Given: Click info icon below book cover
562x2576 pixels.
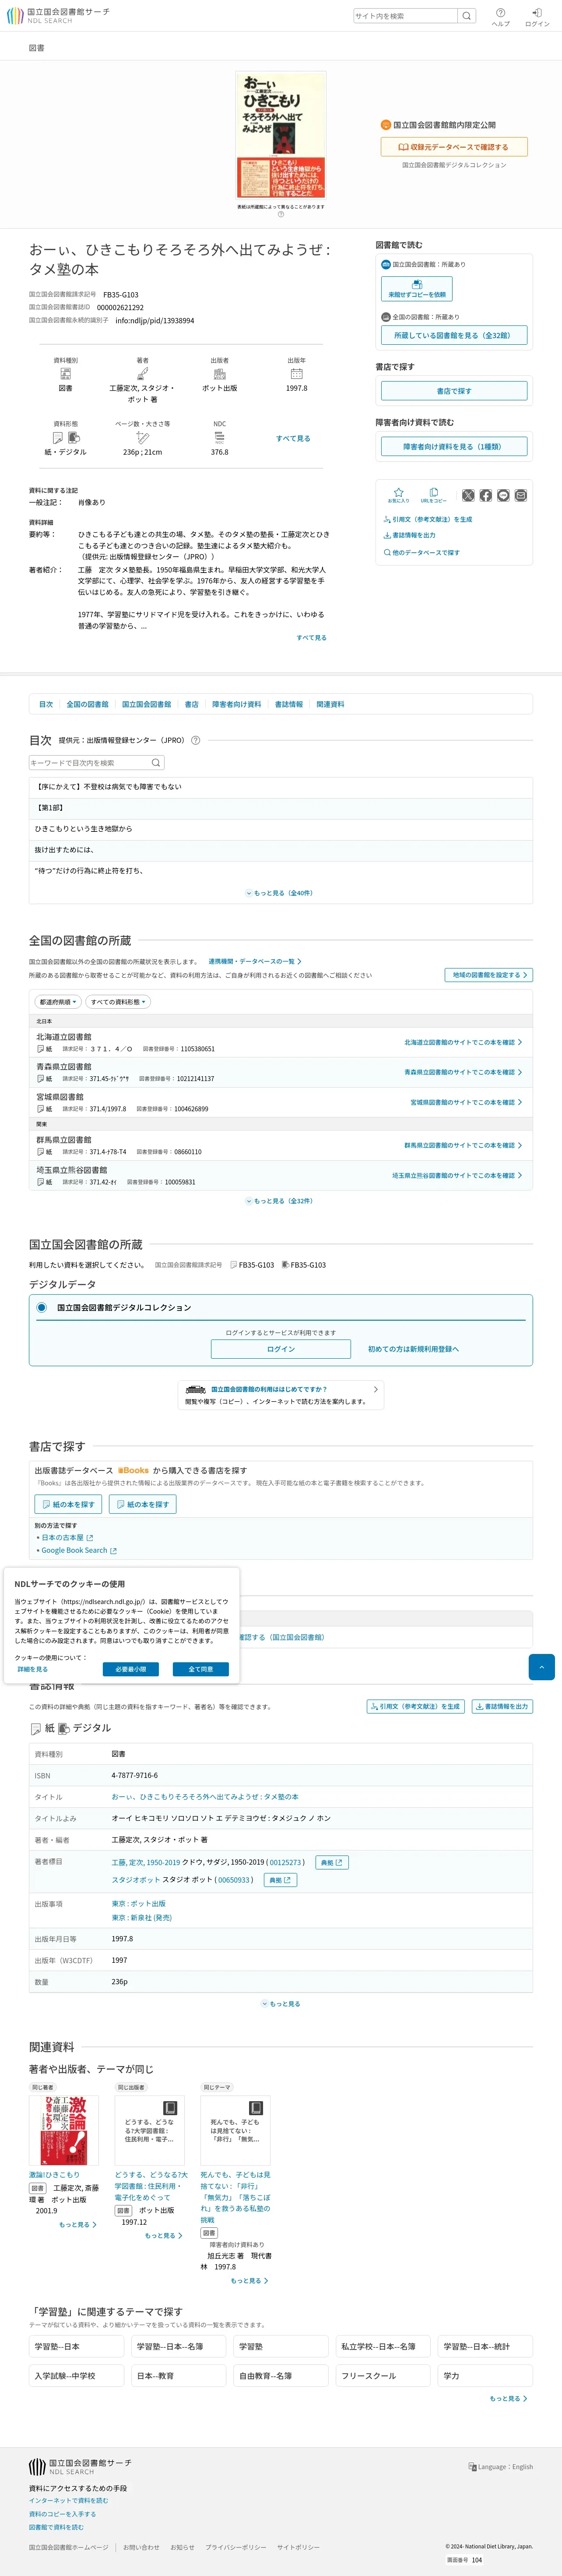Looking at the screenshot, I should pyautogui.click(x=281, y=214).
